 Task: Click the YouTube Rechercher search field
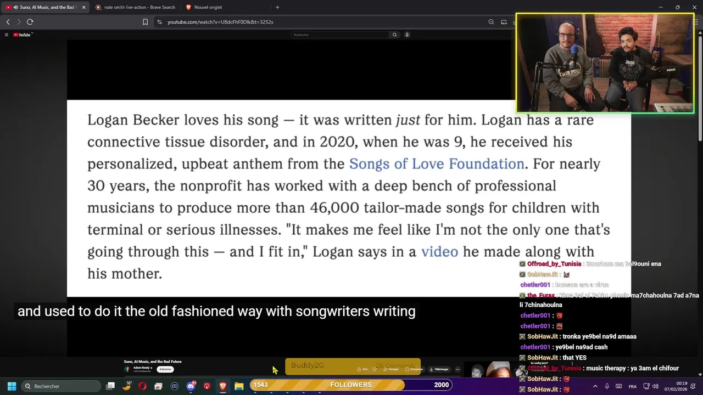(x=340, y=35)
